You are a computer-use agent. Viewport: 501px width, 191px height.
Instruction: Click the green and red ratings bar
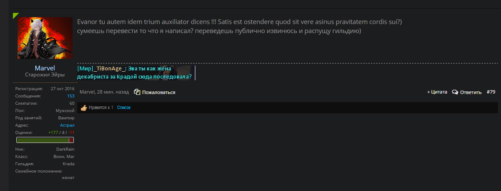click(x=45, y=140)
